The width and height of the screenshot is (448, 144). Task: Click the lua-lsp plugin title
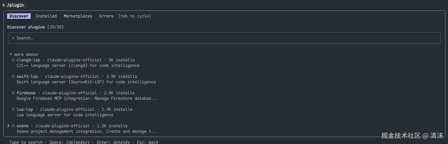(x=25, y=110)
